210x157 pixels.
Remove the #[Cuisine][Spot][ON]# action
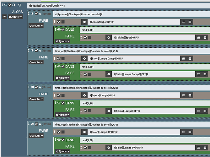pyautogui.click(x=84, y=22)
